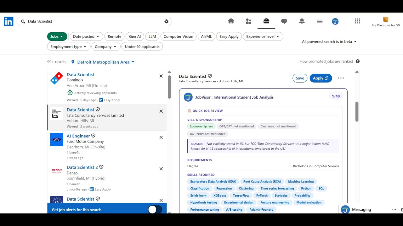Toggle the Computer Vision filter
This screenshot has height=226, width=403.
coord(179,36)
